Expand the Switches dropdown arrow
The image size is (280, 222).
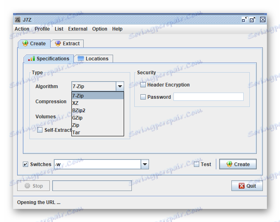coord(145,164)
